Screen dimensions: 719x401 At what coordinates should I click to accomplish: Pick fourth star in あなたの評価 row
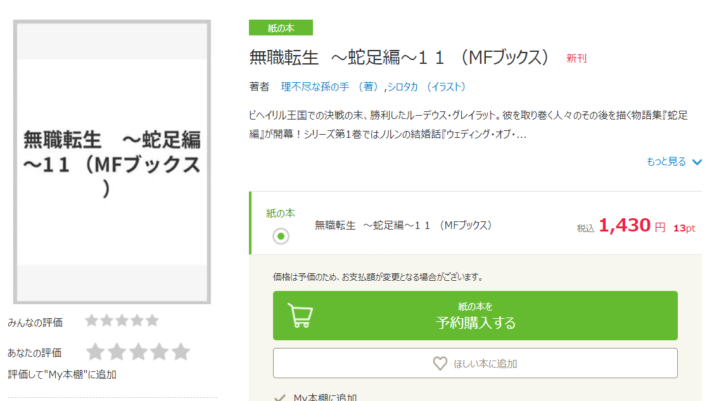click(160, 352)
